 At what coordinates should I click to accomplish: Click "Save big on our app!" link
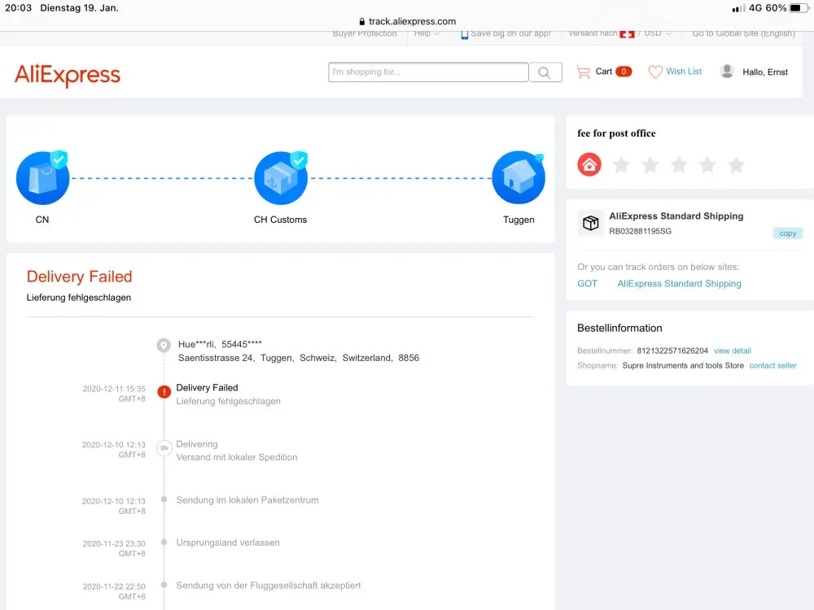pos(511,33)
